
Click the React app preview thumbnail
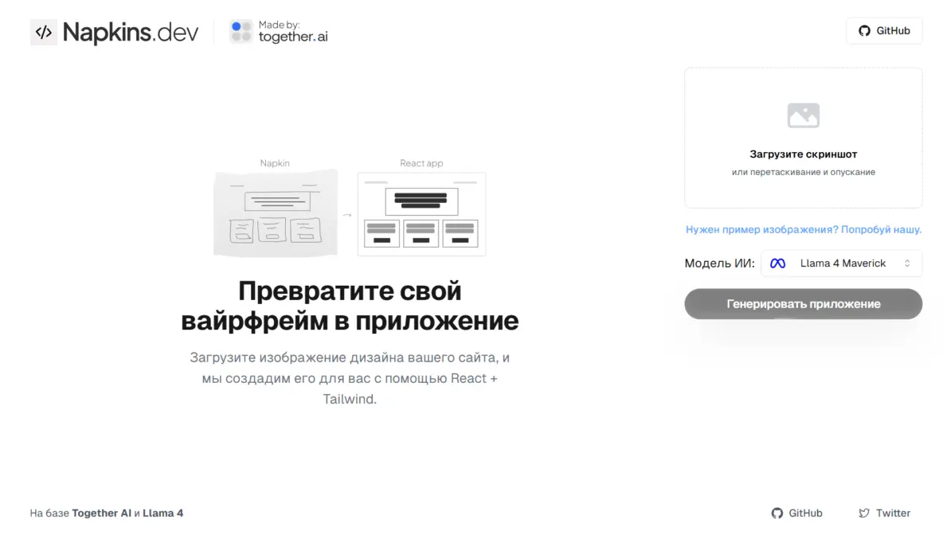pos(421,214)
